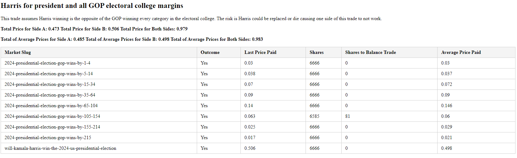Select the 81 shares to balance cell
517x158 pixels.
pos(347,116)
